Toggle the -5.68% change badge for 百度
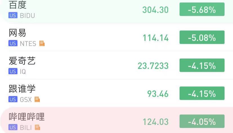The height and width of the screenshot is (133, 233). [202, 10]
